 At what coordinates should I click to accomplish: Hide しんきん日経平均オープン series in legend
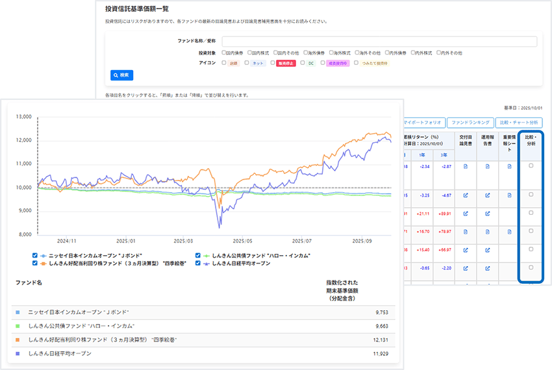(198, 263)
